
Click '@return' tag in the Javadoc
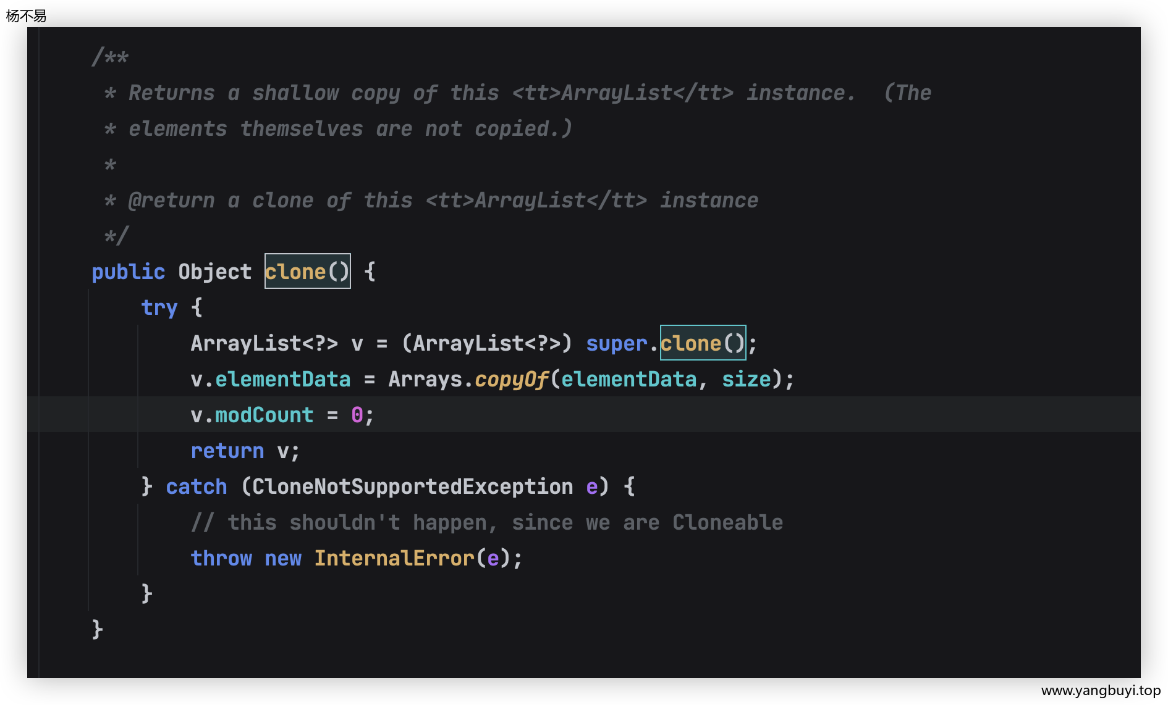[172, 199]
